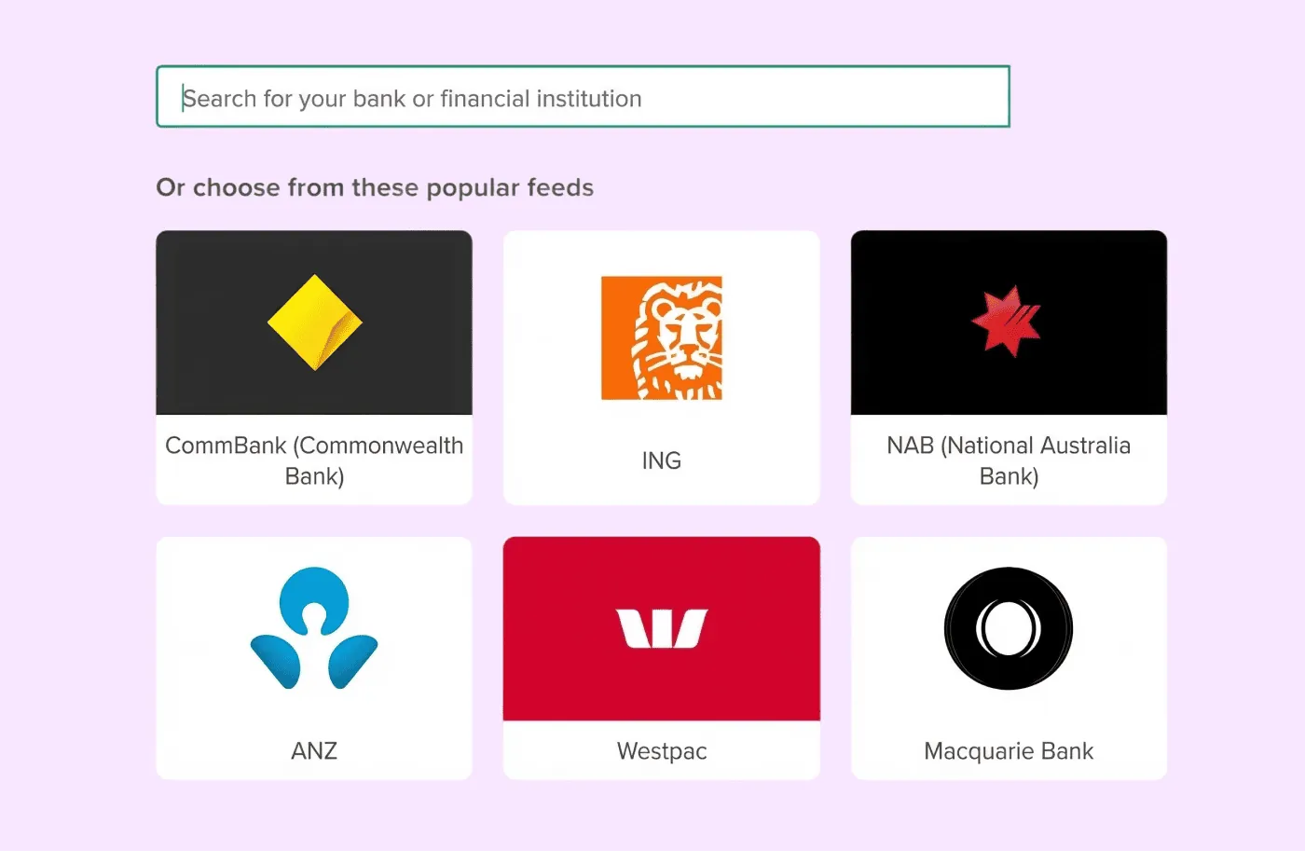
Task: Click the popular feeds heading text
Action: 375,187
